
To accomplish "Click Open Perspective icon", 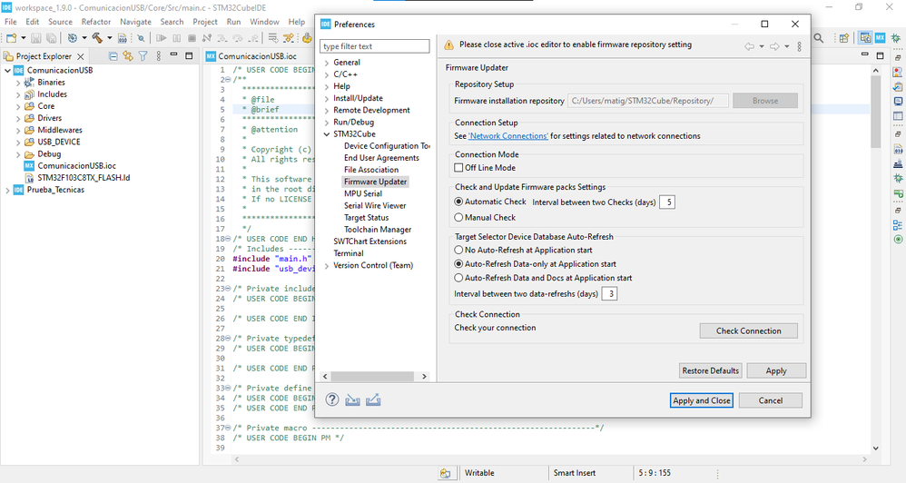I will (x=844, y=38).
